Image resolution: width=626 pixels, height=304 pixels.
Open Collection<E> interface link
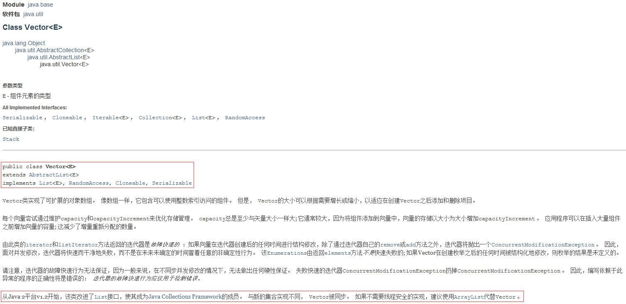coord(160,118)
